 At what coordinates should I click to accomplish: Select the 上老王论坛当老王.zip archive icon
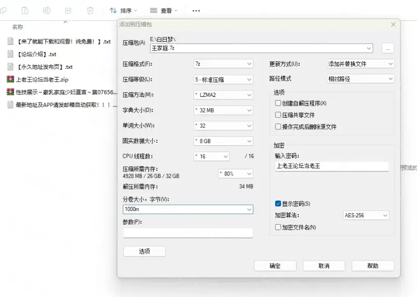point(10,79)
